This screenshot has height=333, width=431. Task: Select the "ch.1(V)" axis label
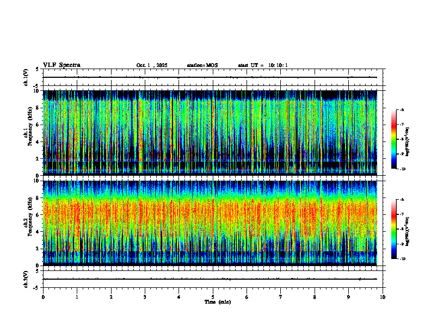[26, 77]
